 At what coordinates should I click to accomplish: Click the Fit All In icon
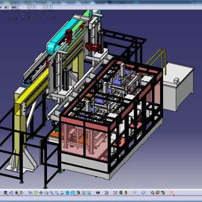[x=36, y=193]
